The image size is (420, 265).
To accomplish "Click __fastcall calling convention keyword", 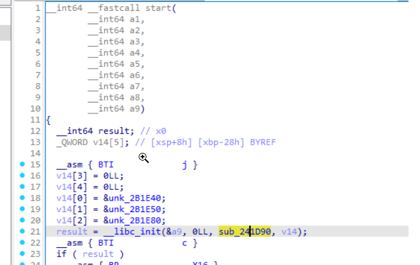I will (114, 8).
